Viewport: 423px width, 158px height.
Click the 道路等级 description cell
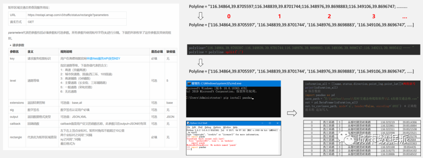[x=42, y=81]
